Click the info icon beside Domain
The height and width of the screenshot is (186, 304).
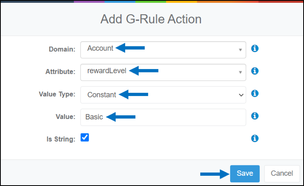pos(255,48)
